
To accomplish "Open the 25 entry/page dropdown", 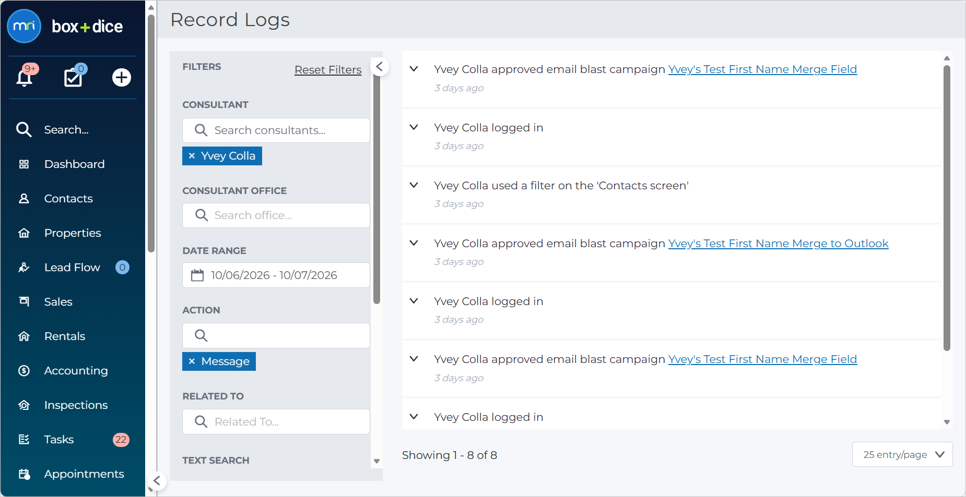I will pyautogui.click(x=902, y=454).
